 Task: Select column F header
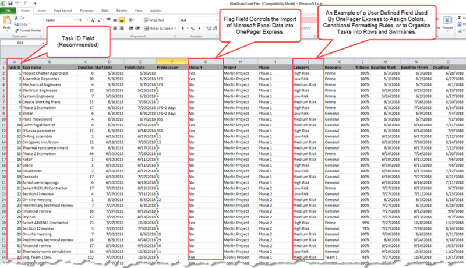click(172, 62)
